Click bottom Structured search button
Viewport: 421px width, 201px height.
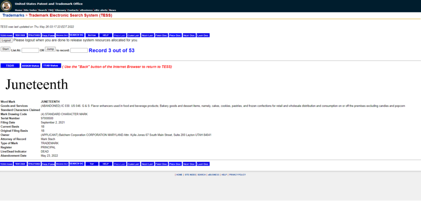point(34,164)
